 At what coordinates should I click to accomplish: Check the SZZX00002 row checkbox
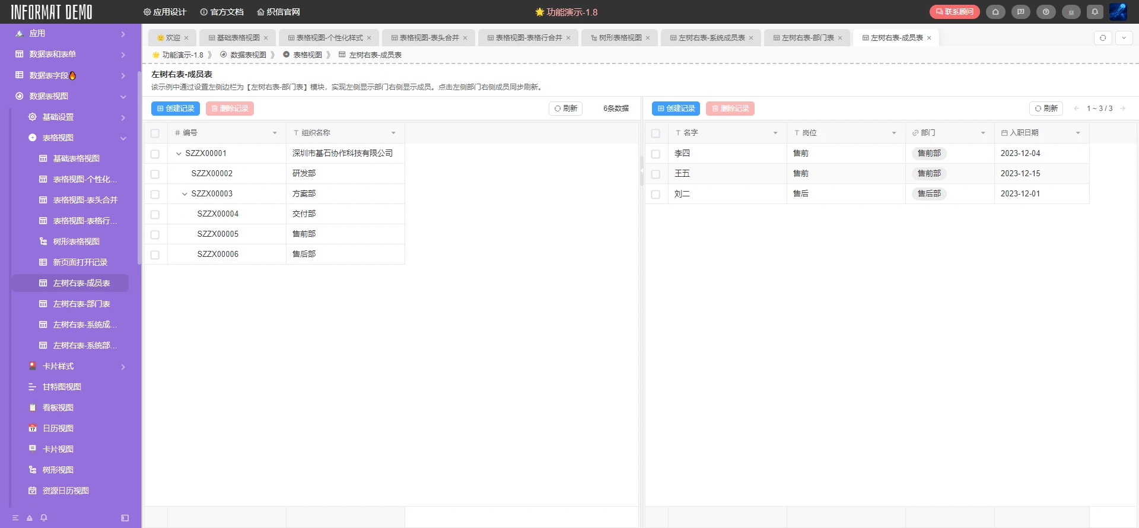(x=155, y=174)
